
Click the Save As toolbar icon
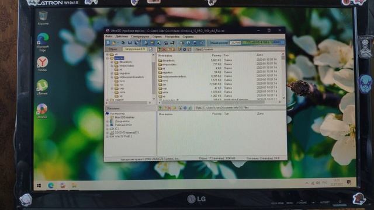(x=137, y=43)
